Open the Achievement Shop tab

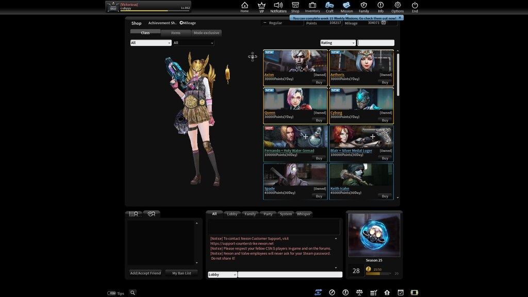click(162, 23)
